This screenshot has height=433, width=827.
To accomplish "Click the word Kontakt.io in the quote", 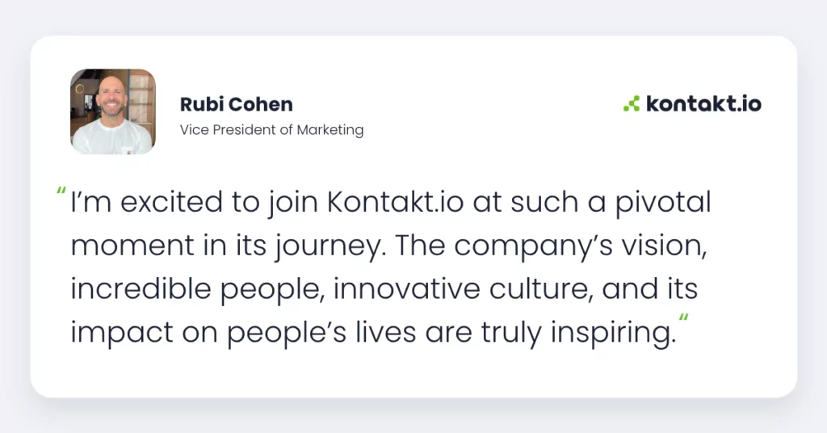I will click(395, 202).
